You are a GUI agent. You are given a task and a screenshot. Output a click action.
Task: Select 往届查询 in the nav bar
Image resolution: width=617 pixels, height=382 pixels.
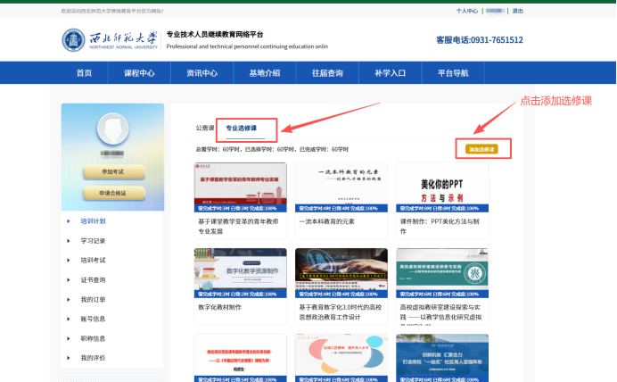(x=327, y=73)
